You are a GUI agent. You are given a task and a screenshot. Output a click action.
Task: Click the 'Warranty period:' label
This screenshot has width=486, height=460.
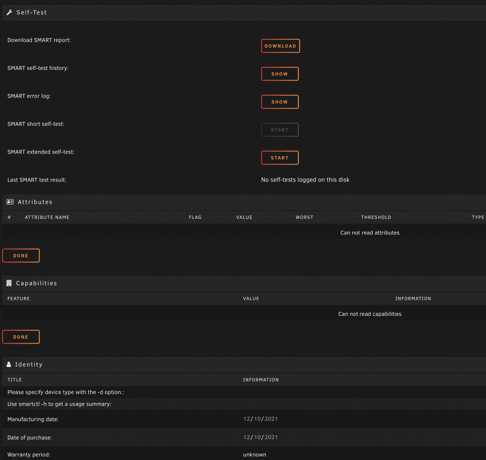coord(29,454)
